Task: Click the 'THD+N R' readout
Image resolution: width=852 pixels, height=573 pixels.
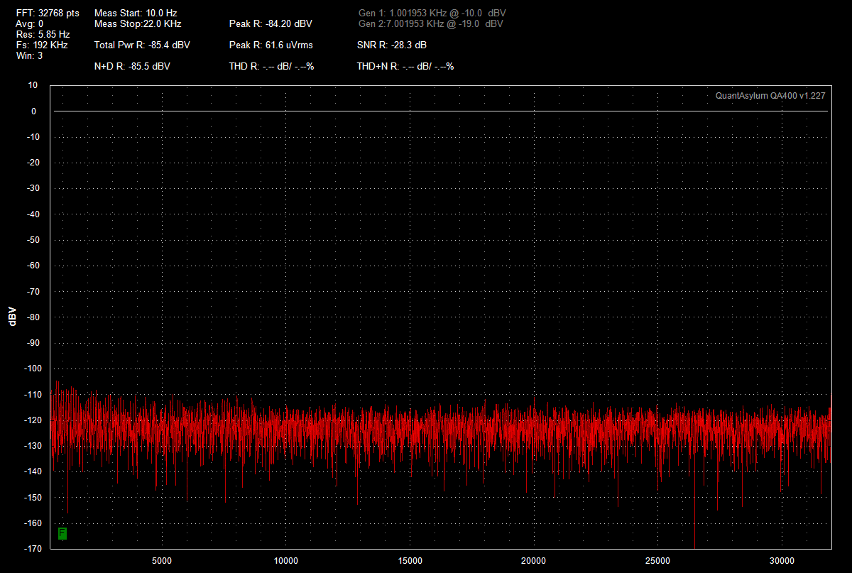Action: tap(405, 66)
